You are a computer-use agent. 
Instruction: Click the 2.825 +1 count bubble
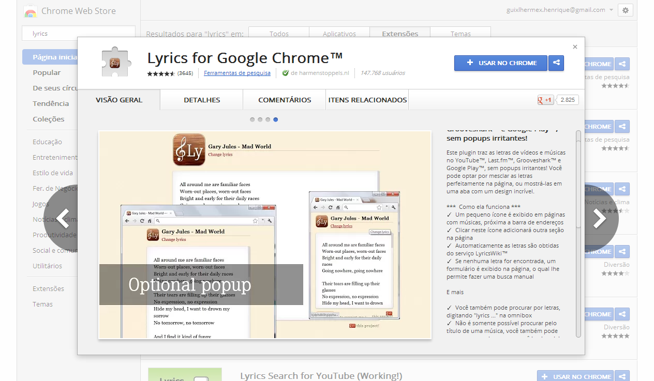[x=568, y=100]
